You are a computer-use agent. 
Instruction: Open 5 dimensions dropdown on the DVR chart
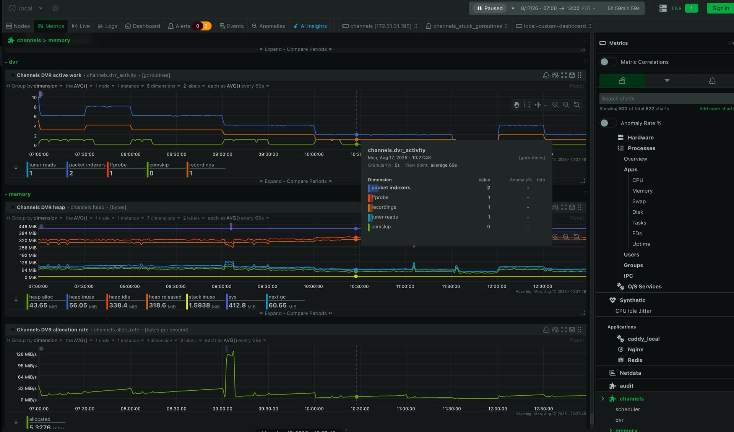(164, 86)
